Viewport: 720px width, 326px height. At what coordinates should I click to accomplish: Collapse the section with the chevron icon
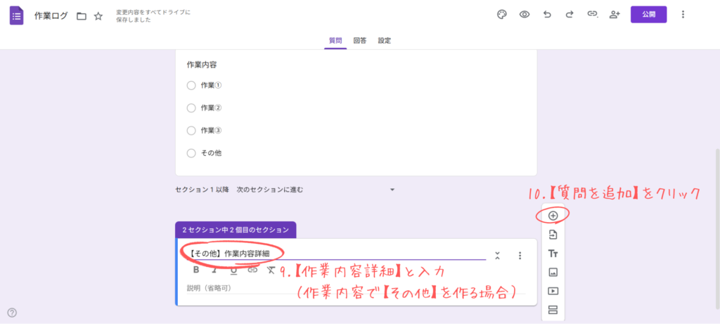click(497, 256)
